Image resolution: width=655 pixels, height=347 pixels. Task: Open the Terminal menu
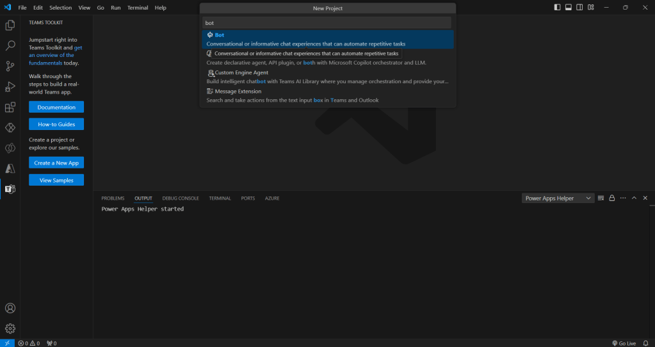[137, 8]
